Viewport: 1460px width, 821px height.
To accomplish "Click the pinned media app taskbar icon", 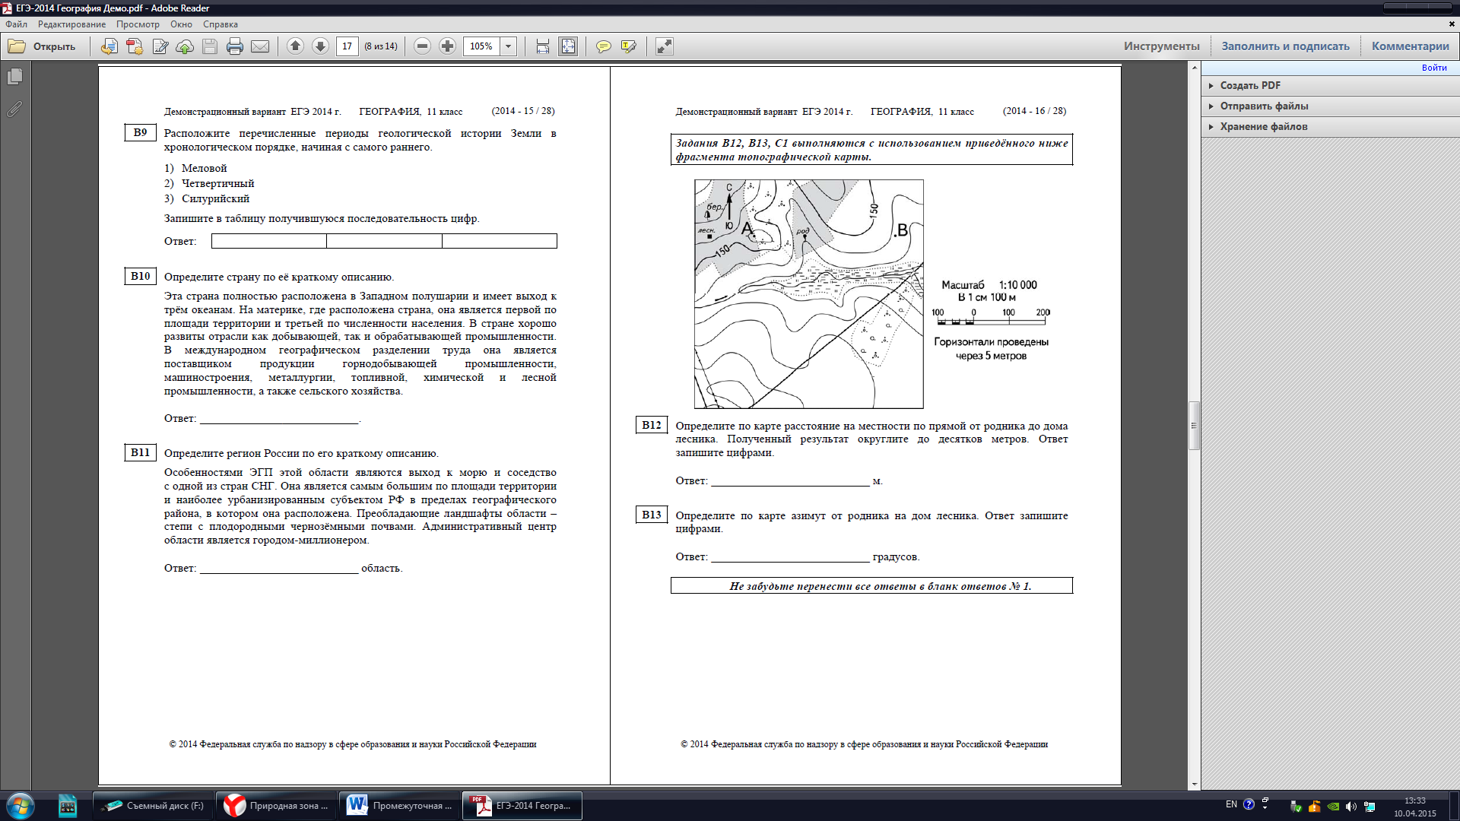I will (x=68, y=806).
